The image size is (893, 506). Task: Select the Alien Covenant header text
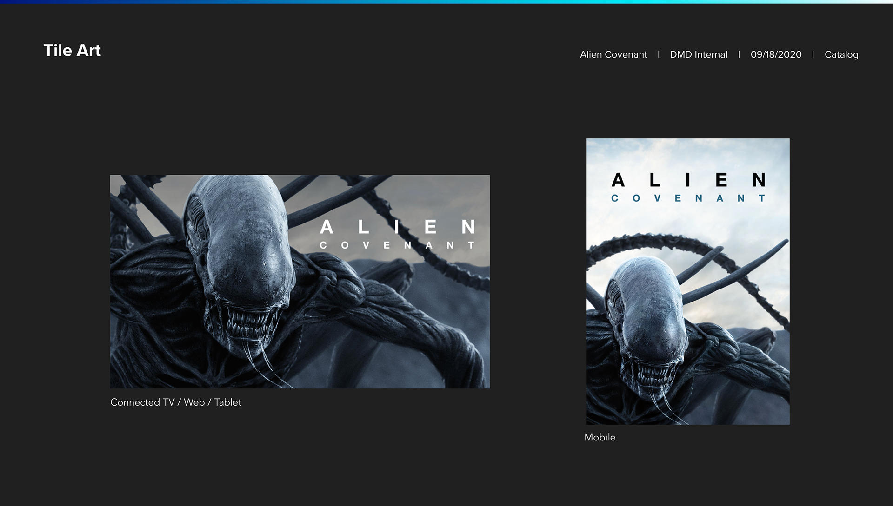(x=613, y=54)
